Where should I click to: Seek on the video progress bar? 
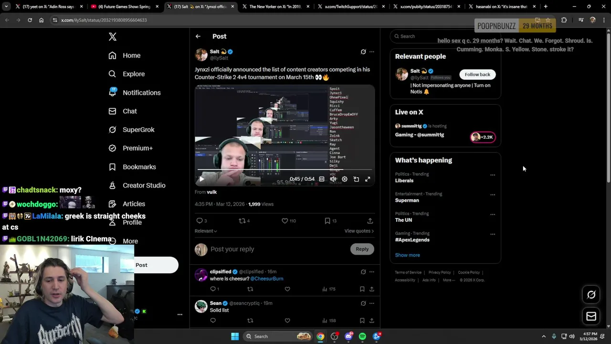284,169
